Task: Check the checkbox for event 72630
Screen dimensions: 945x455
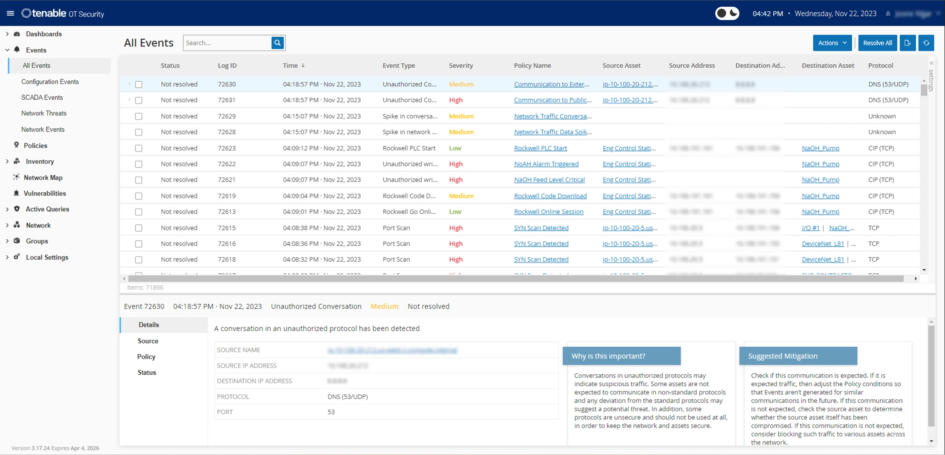Action: click(138, 84)
